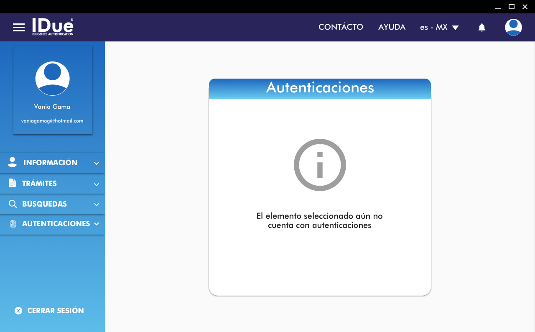The height and width of the screenshot is (332, 535).
Task: Click the large info icon in panel
Action: click(x=320, y=165)
